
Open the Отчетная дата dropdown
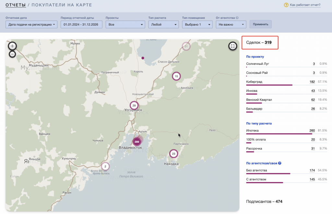(x=31, y=24)
